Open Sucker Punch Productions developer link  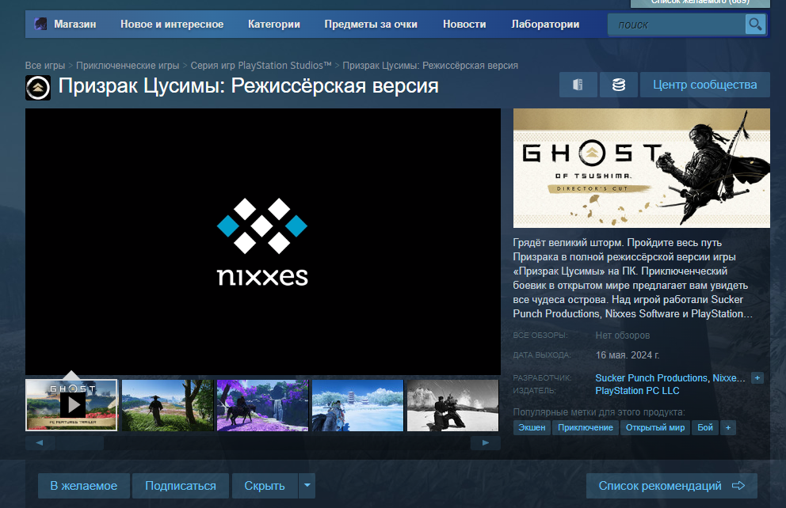(x=651, y=378)
